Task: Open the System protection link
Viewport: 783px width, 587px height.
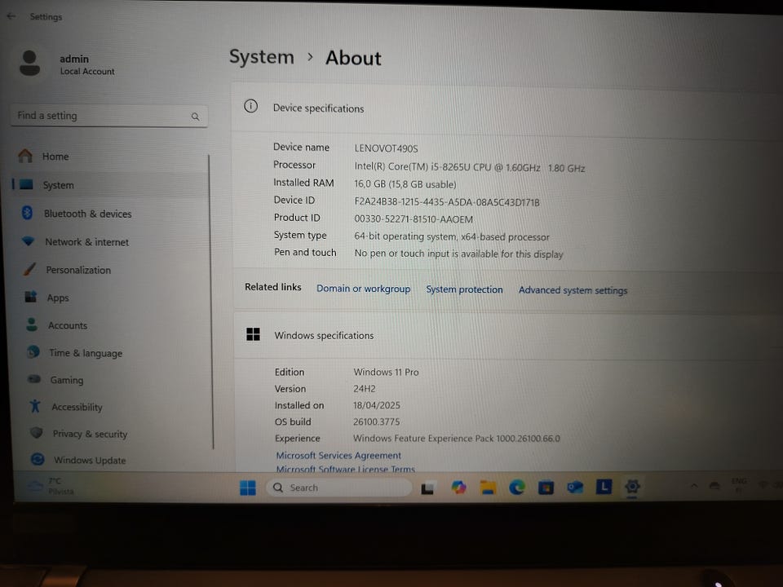Action: 464,289
